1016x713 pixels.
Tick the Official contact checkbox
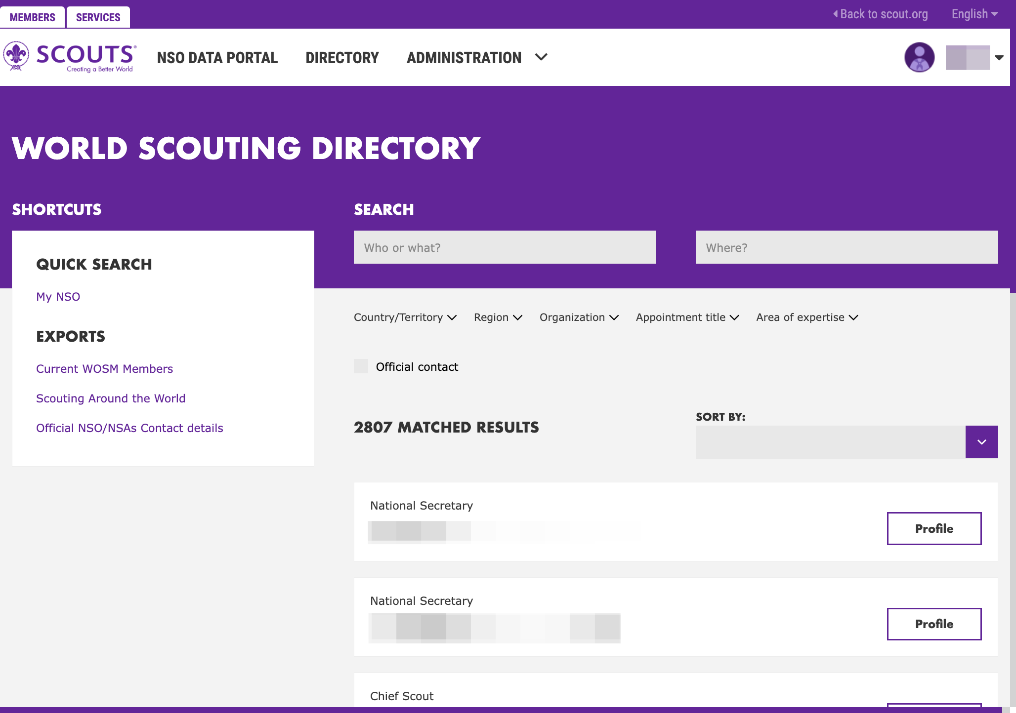(x=361, y=366)
